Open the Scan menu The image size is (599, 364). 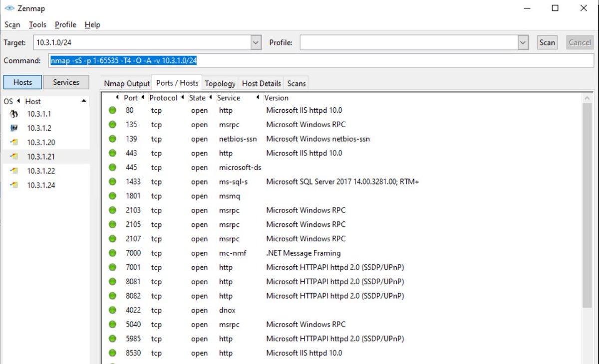point(12,24)
